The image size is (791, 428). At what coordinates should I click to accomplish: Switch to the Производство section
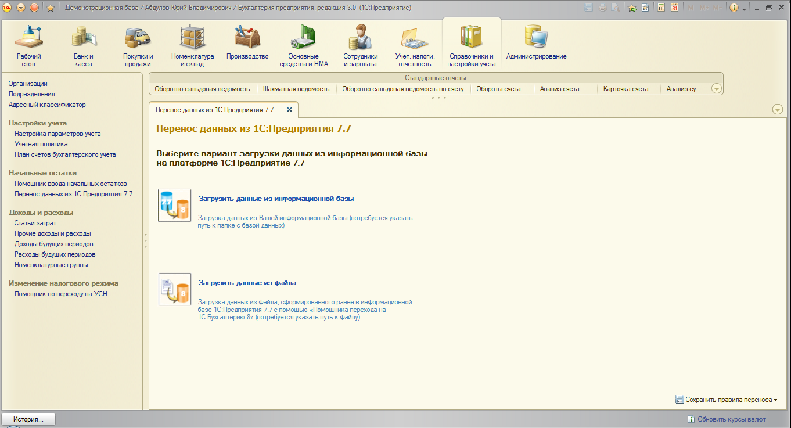tap(247, 42)
